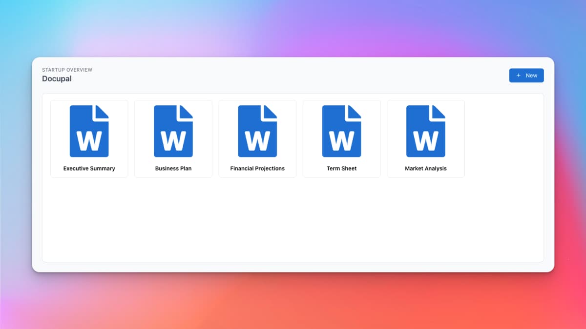Select the Financial Projections document icon
The image size is (586, 329).
[257, 131]
